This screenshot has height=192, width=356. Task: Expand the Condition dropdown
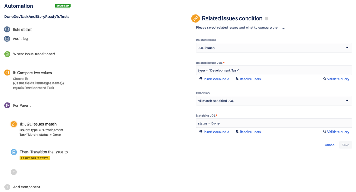tap(274, 101)
